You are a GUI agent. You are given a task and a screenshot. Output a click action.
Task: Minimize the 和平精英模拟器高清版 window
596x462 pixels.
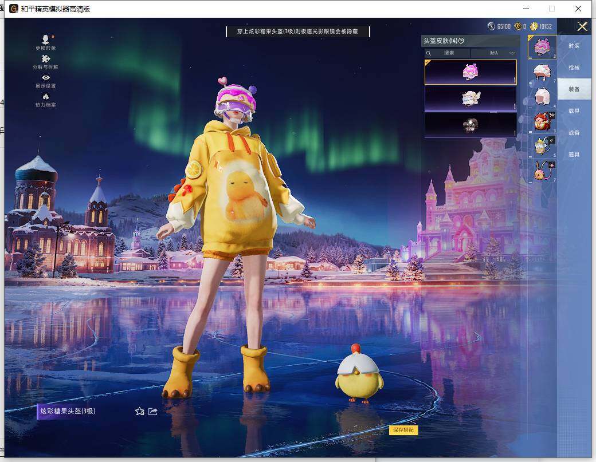point(527,9)
